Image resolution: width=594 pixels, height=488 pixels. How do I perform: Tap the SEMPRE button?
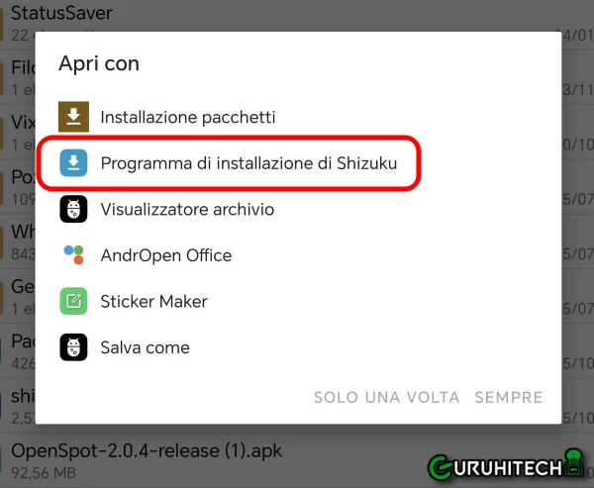coord(509,398)
